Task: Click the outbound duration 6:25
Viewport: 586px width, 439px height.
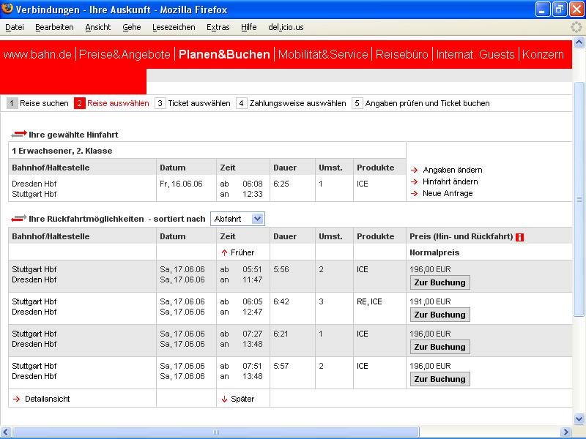Action: [x=281, y=184]
